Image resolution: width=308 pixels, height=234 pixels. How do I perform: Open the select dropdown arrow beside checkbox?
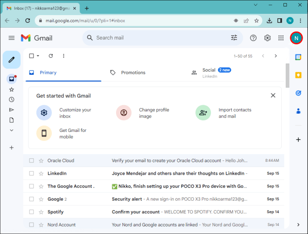[x=38, y=56]
